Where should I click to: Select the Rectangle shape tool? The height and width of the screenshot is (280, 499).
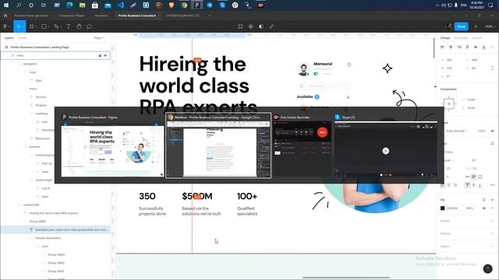tap(44, 26)
